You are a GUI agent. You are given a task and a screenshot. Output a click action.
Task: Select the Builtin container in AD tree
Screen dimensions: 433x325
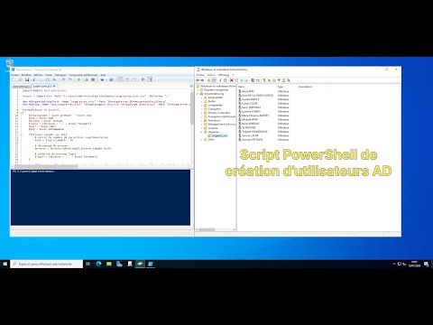pos(212,101)
